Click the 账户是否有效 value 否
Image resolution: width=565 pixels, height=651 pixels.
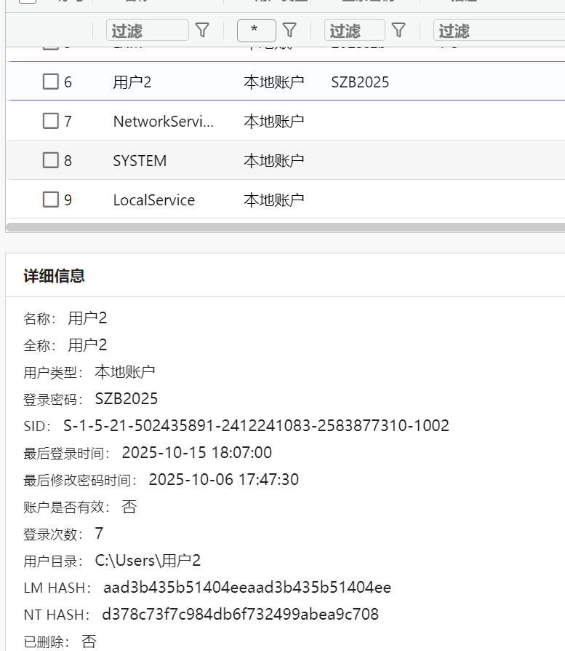(129, 507)
